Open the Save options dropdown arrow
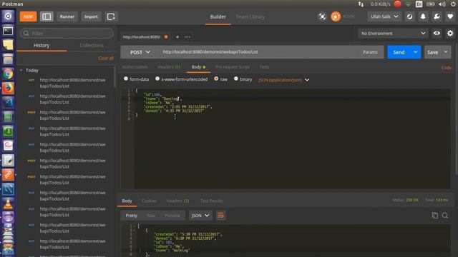458x257 pixels. point(446,52)
